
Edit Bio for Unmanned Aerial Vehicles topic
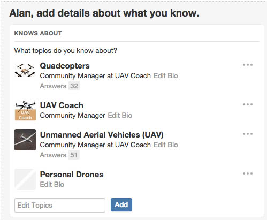click(x=166, y=145)
